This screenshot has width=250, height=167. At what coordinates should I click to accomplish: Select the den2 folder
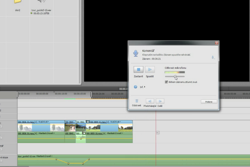tap(17, 2)
